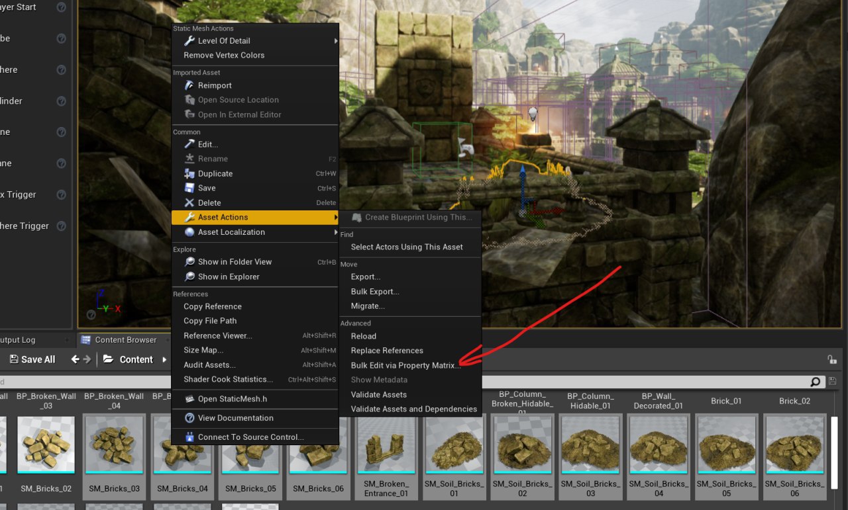This screenshot has height=510, width=848.
Task: Open Reference Viewer...
Action: coord(255,335)
